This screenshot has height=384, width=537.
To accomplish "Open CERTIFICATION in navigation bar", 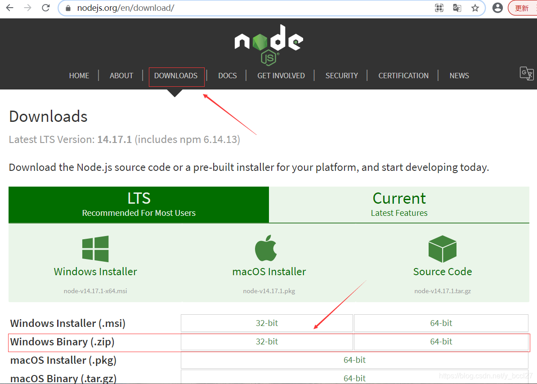I will 403,76.
